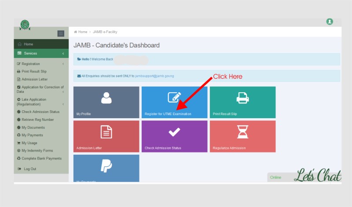Click Home in the breadcrumb

pos(82,32)
